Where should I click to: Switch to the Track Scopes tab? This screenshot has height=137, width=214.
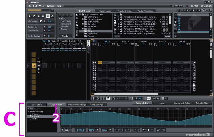pos(105,11)
